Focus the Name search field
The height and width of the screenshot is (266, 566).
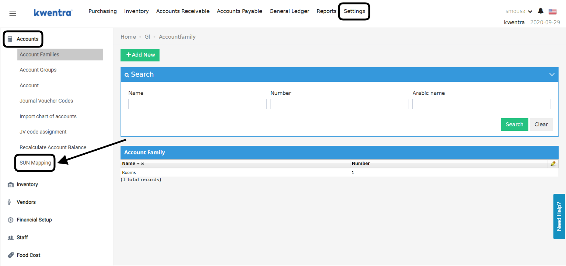[198, 104]
